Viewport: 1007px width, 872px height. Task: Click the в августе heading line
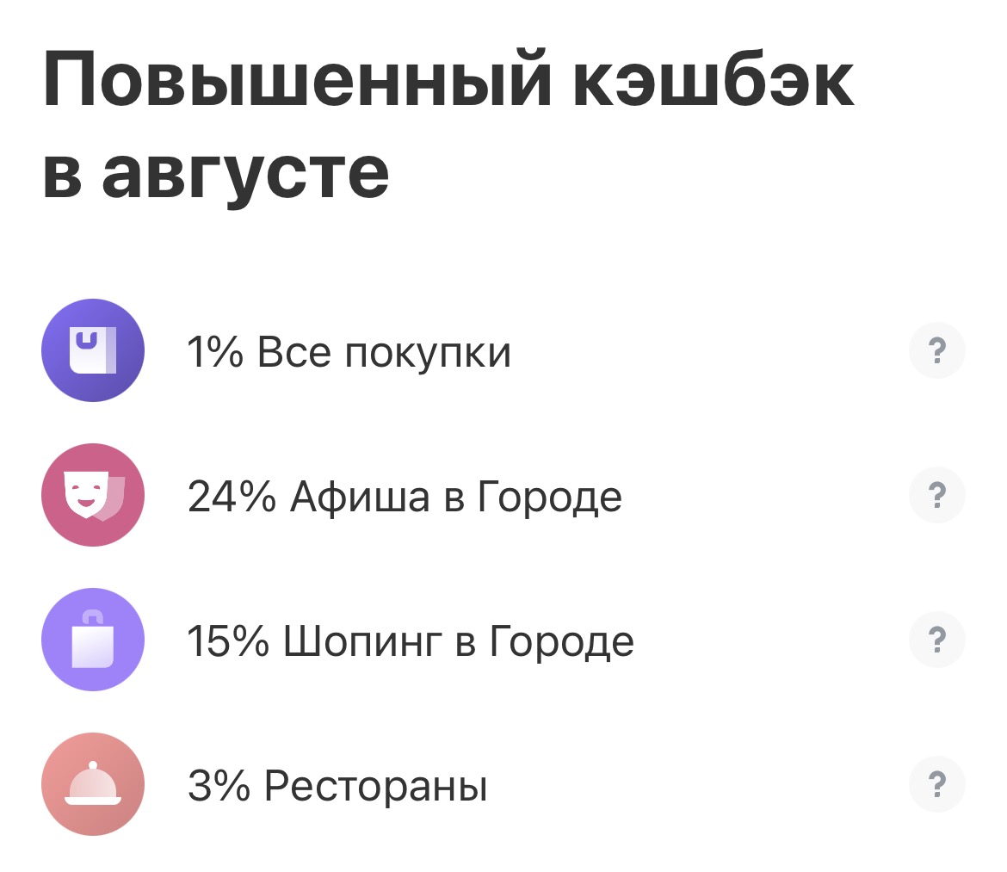point(216,175)
